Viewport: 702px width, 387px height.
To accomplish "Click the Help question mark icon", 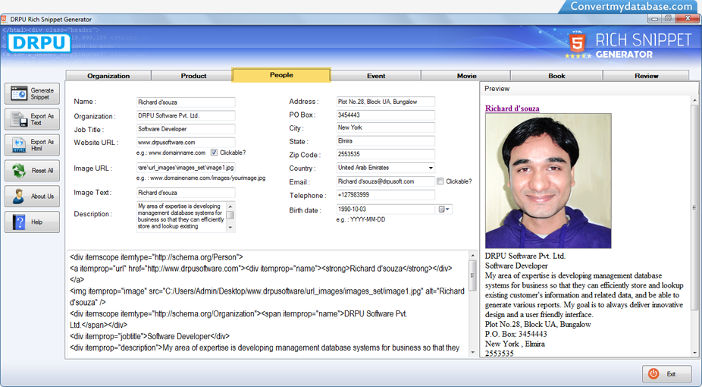I will 19,222.
